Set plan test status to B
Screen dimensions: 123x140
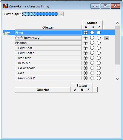(92, 58)
